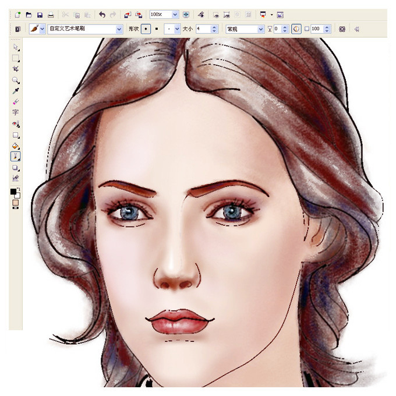Screen dimensions: 396x396
Task: Select the Paint brush tool
Action: click(x=16, y=157)
